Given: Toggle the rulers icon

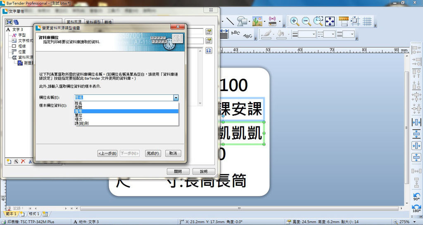Looking at the screenshot, I should (344, 21).
